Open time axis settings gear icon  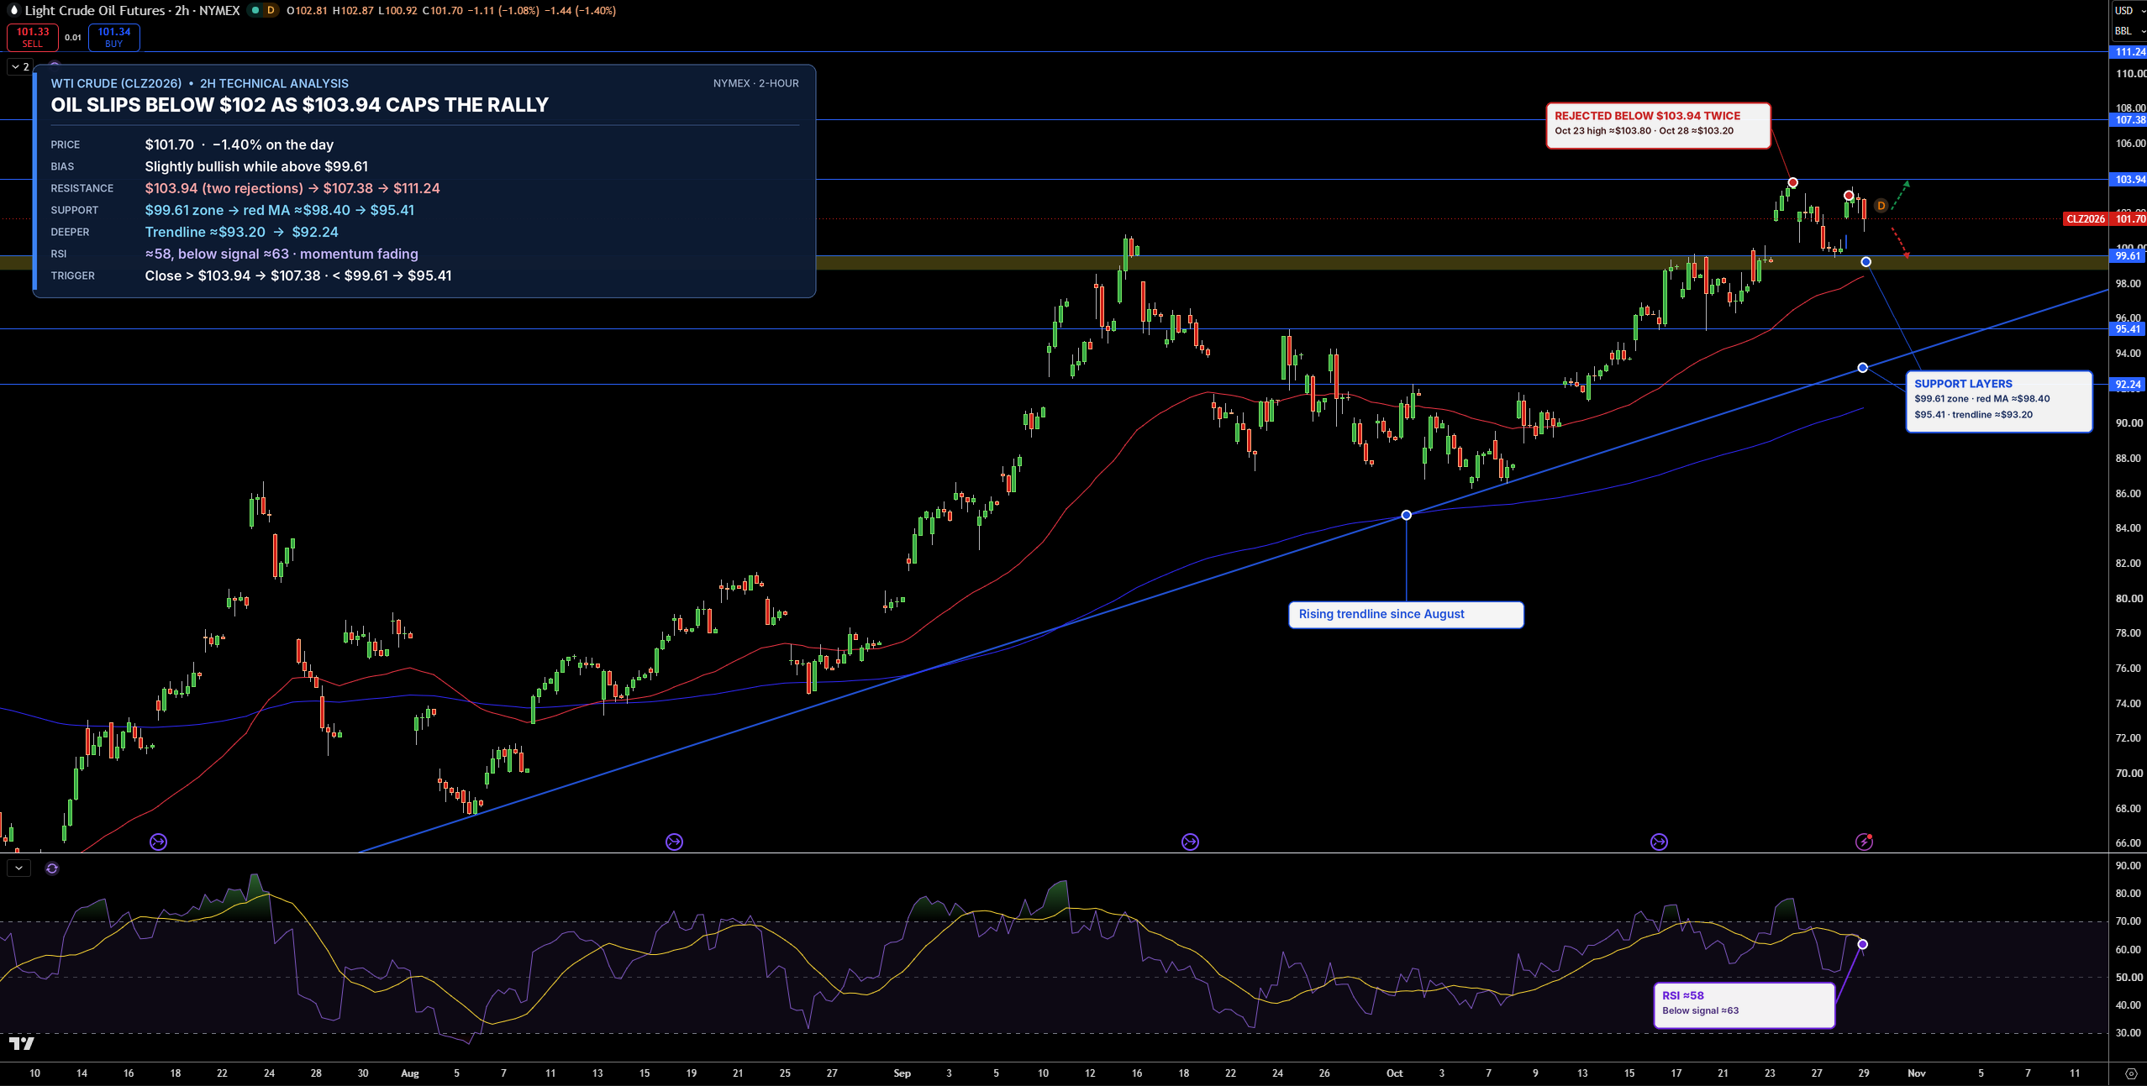2130,1073
